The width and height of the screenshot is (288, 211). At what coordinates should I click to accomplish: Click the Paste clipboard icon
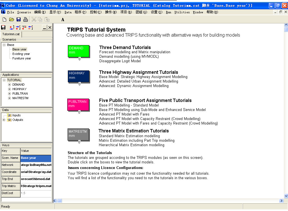click(x=47, y=19)
